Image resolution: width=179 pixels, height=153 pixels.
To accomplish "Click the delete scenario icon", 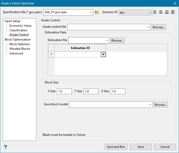I will (x=161, y=12).
